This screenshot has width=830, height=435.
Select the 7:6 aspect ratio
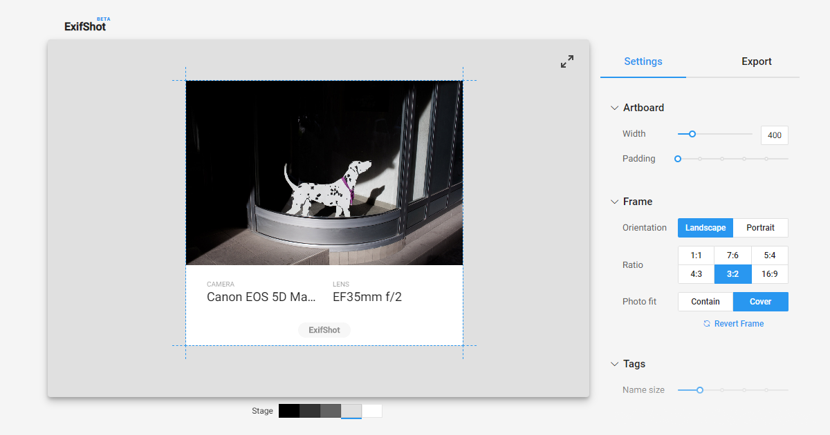732,255
